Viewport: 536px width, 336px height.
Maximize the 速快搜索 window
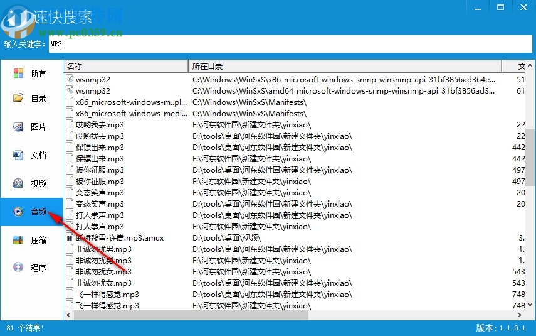coord(500,8)
